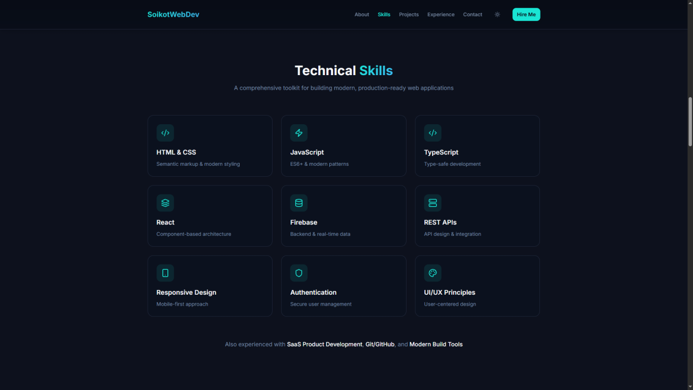Click the UI/UX Principles palette icon
Screen dimensions: 693x390
point(433,273)
